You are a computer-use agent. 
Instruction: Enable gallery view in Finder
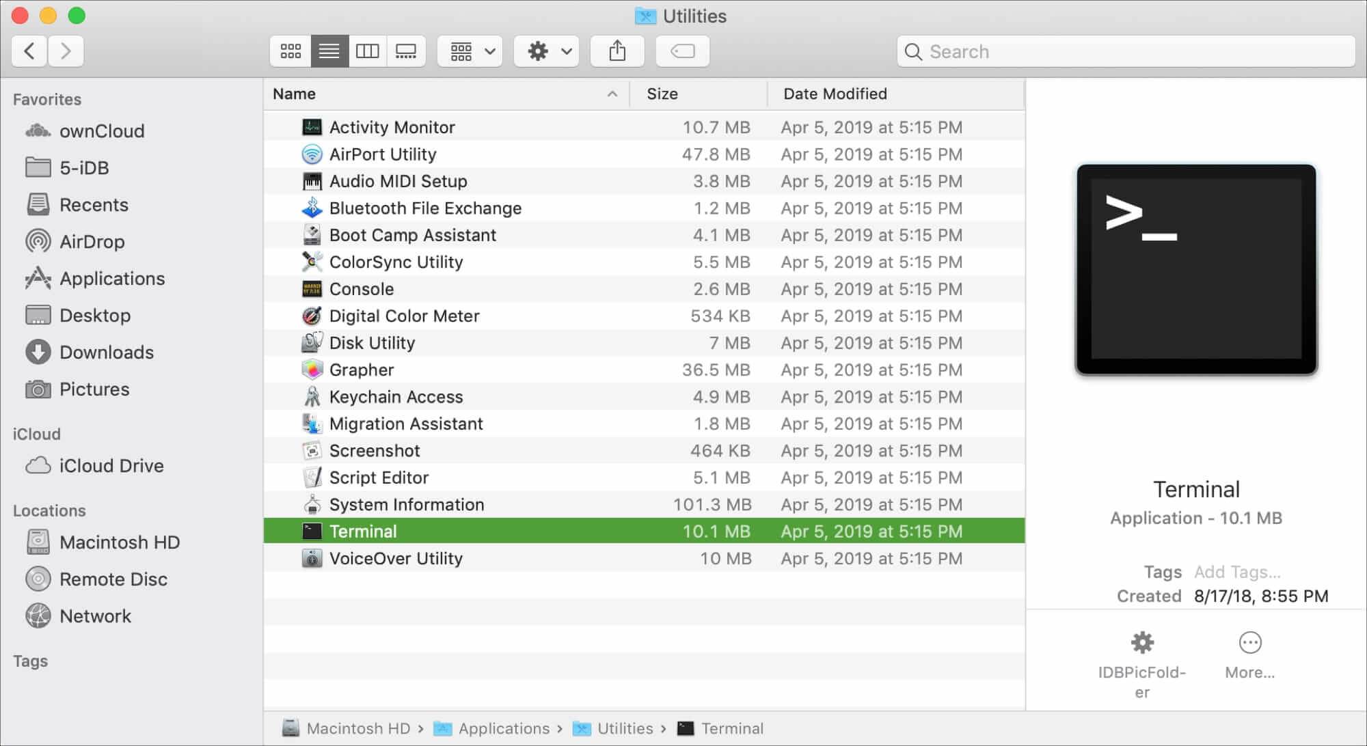406,50
